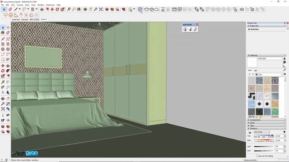Pick the material eyedropper in Materials panel

click(284, 70)
